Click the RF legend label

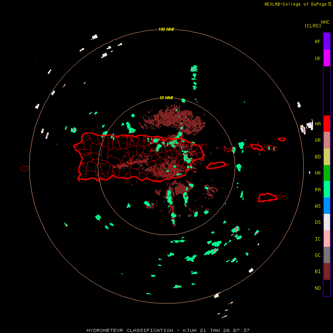click(x=317, y=41)
